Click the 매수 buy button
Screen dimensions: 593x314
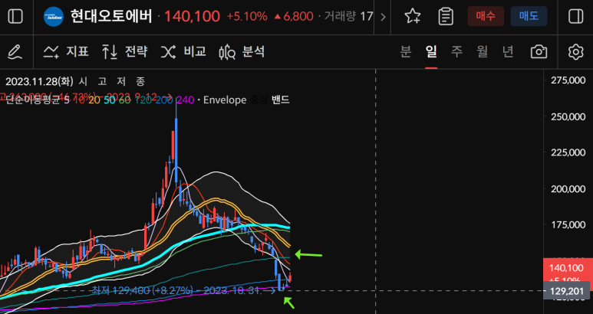[x=486, y=16]
